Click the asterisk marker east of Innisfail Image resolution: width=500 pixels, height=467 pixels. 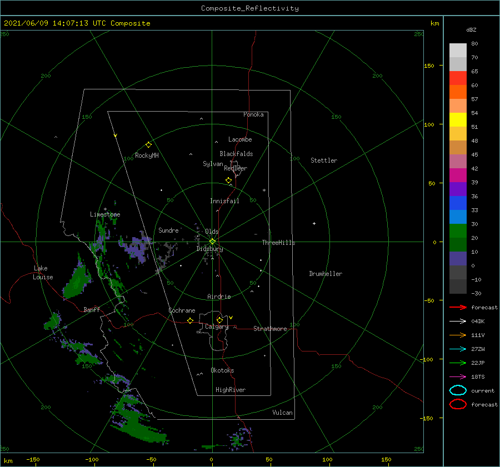click(264, 190)
